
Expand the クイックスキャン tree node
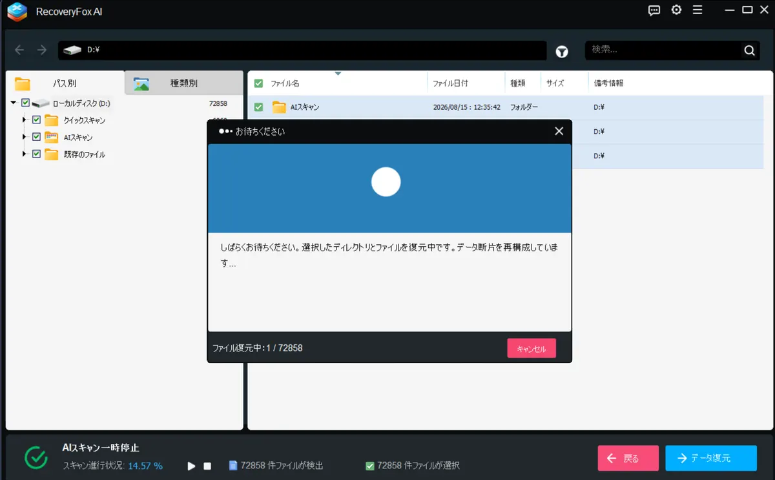coord(25,120)
